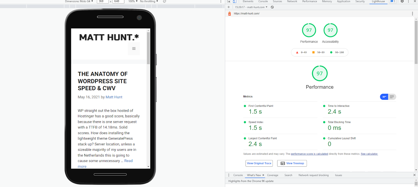The width and height of the screenshot is (418, 187).
Task: Close the bottom drawer panel
Action: tap(414, 175)
